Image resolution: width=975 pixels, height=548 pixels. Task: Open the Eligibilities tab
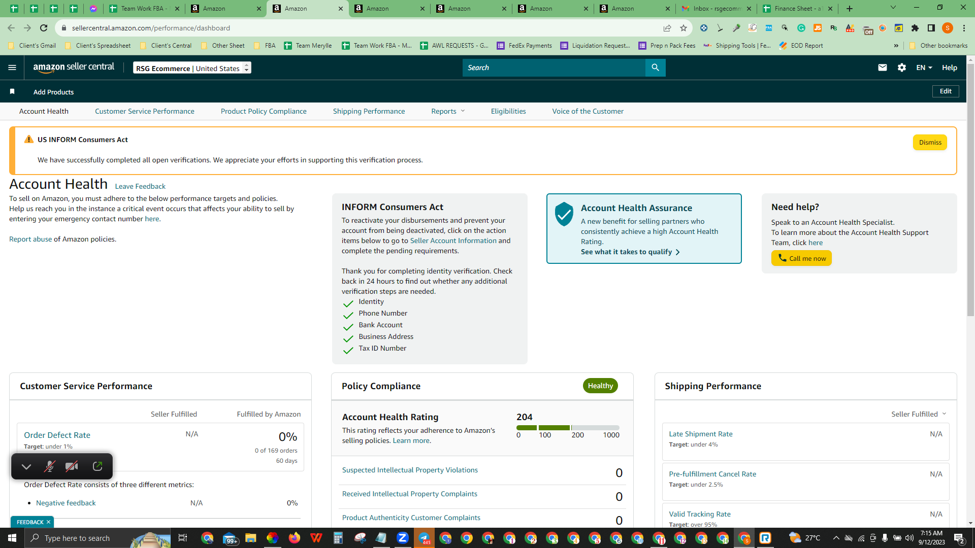coord(508,111)
